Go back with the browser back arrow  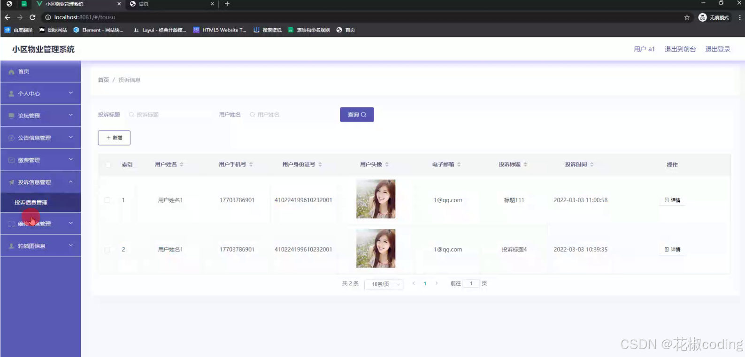coord(8,17)
